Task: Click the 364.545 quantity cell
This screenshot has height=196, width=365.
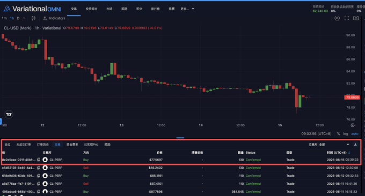Action: (238, 192)
